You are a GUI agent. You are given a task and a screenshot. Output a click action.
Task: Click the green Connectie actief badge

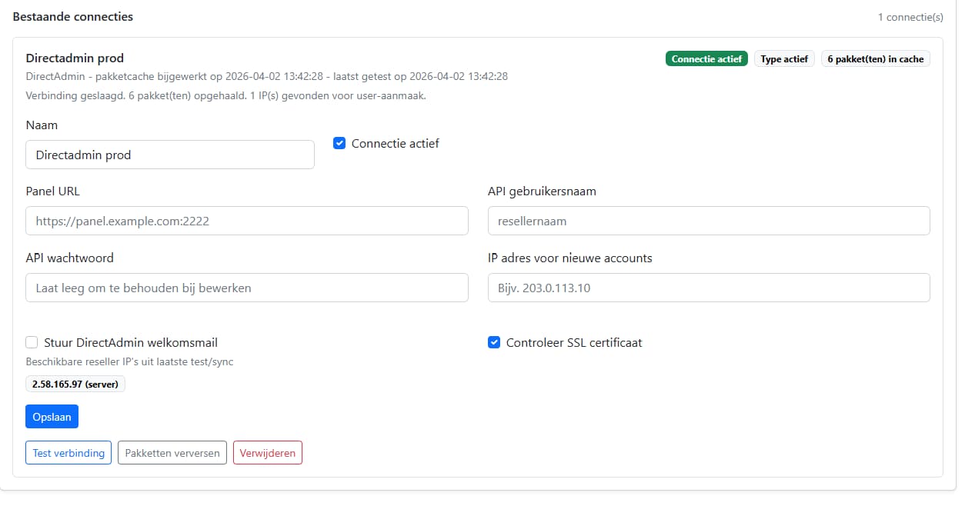(x=706, y=59)
